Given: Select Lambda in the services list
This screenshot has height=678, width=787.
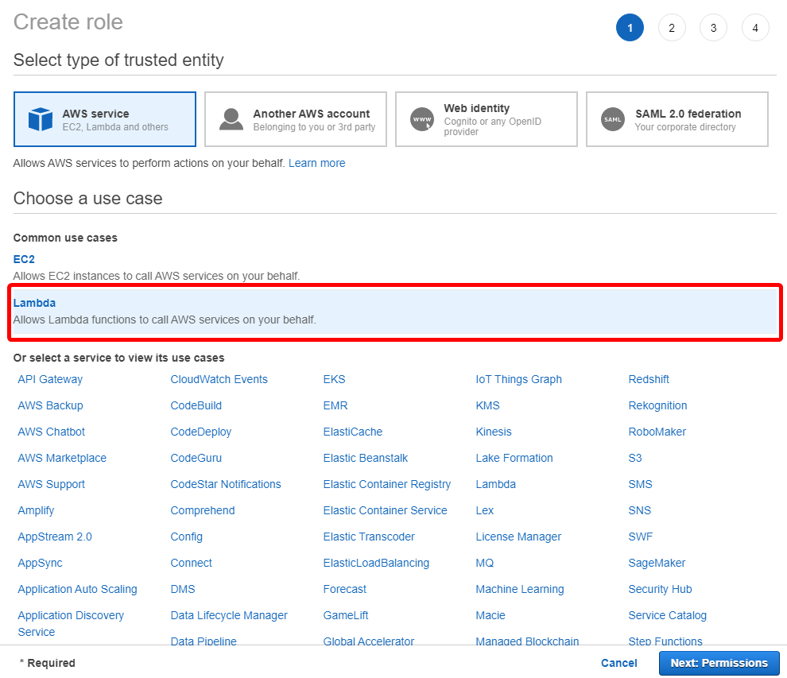Looking at the screenshot, I should click(495, 484).
